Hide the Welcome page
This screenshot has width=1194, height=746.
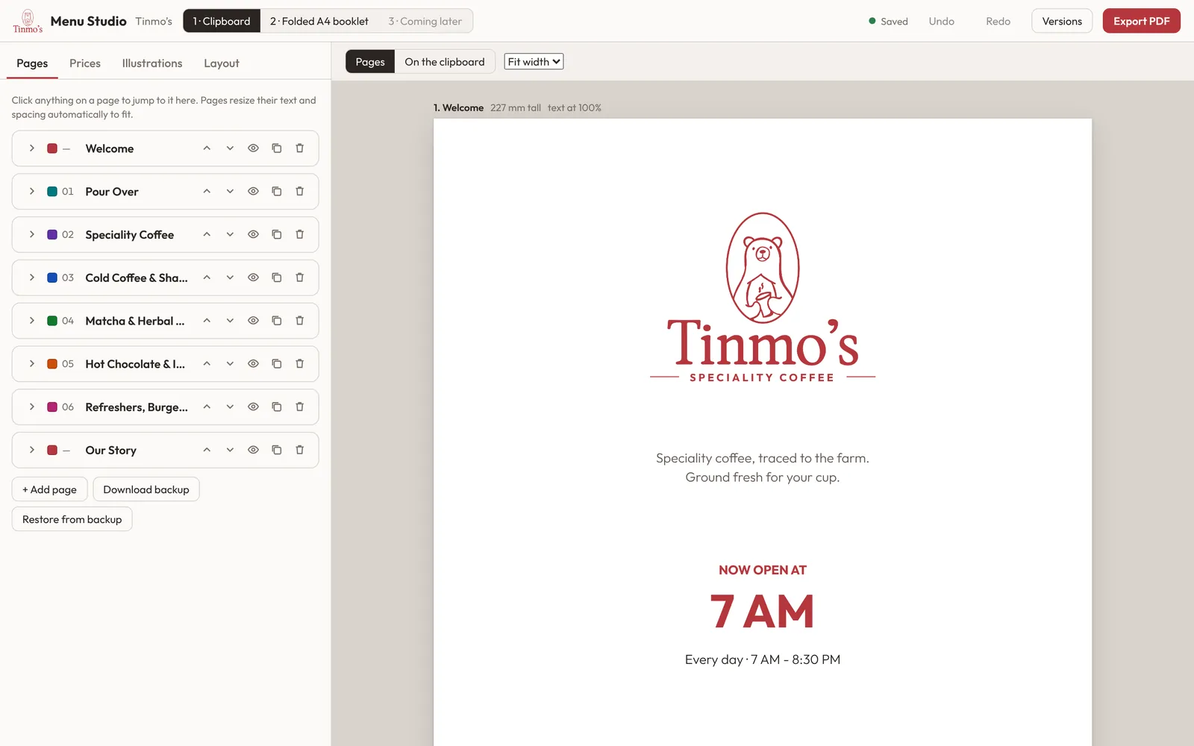pyautogui.click(x=253, y=148)
